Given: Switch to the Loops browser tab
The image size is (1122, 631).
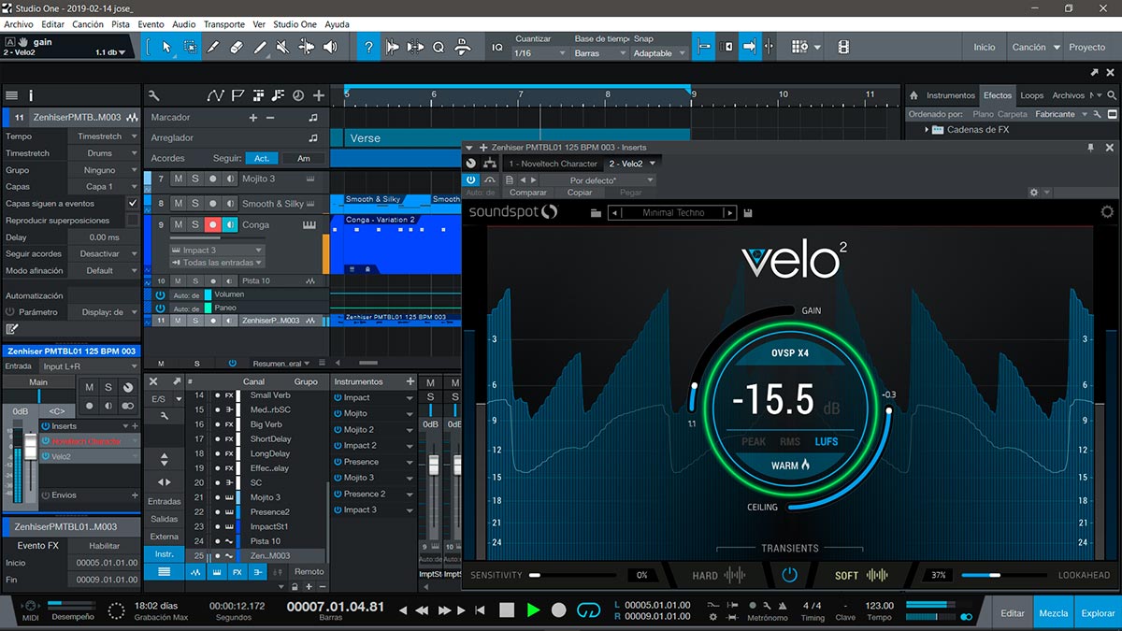Looking at the screenshot, I should click(1031, 95).
